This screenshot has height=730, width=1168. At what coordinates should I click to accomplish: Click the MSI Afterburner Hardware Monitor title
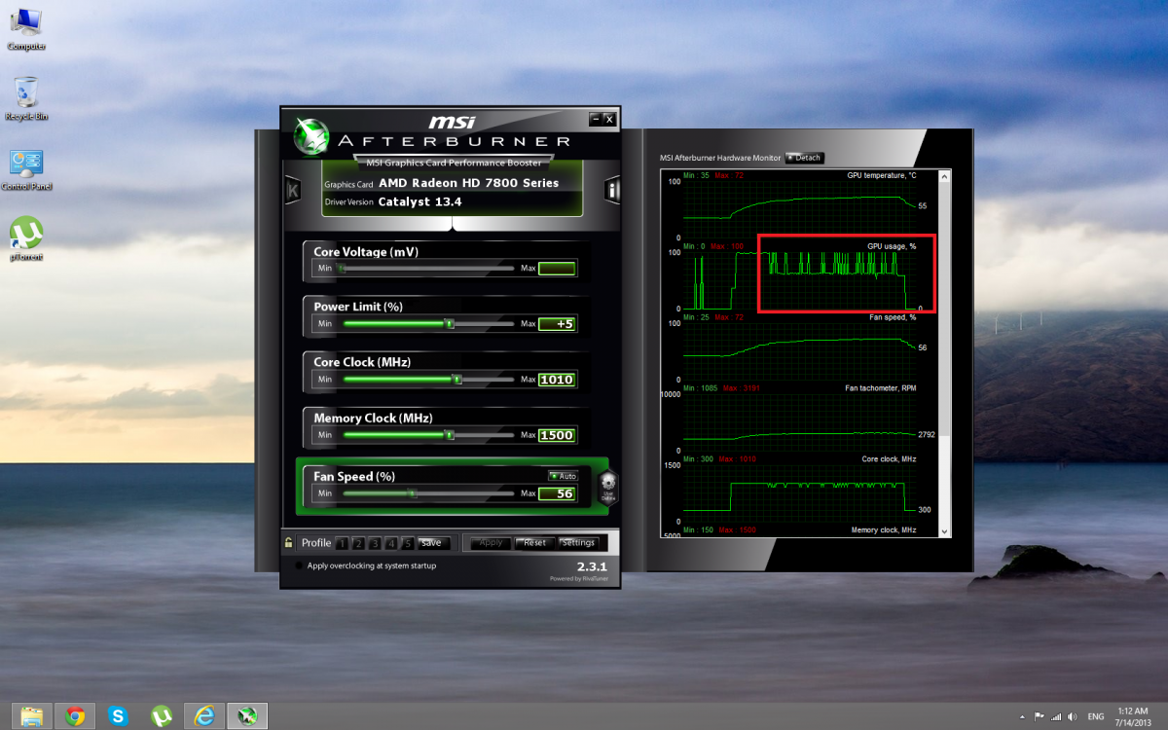720,158
